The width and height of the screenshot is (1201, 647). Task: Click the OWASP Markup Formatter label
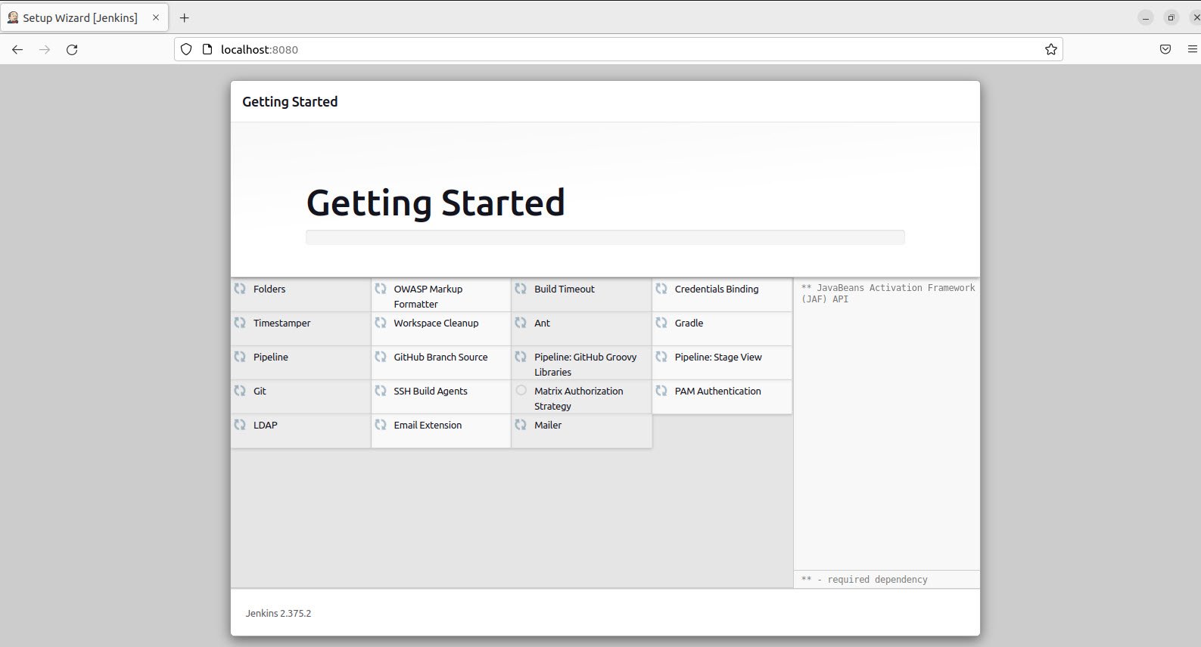(428, 296)
